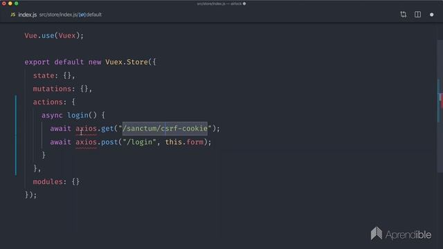Click 'this.form' argument
The image size is (443, 249).
click(184, 142)
